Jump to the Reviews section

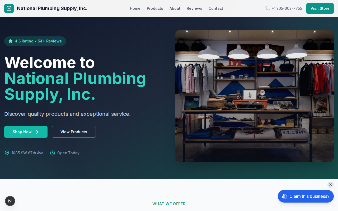[194, 8]
